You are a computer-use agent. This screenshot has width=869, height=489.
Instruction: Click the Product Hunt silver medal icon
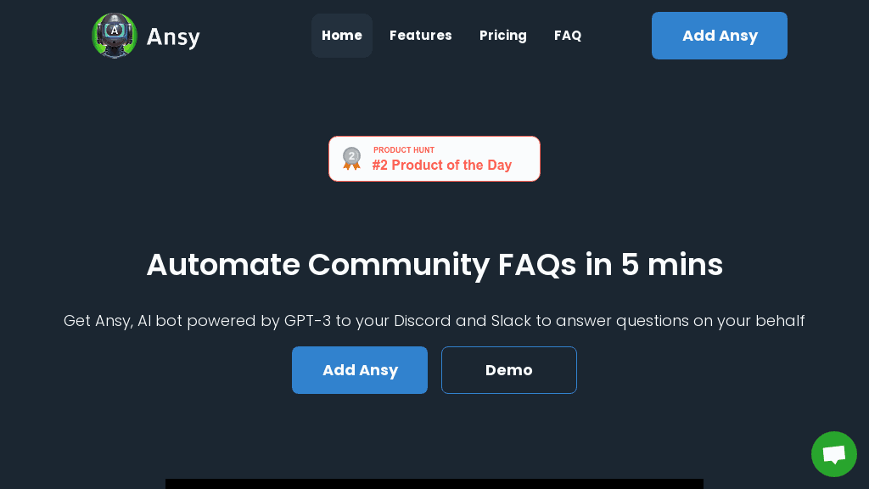(351, 158)
